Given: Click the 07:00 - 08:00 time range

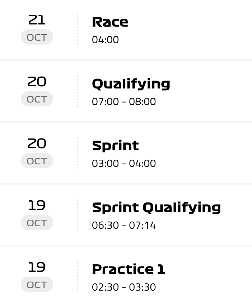Looking at the screenshot, I should 124,101.
